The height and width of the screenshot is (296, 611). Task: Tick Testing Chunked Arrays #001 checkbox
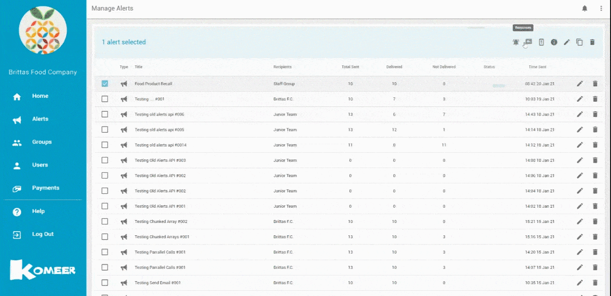coord(105,237)
